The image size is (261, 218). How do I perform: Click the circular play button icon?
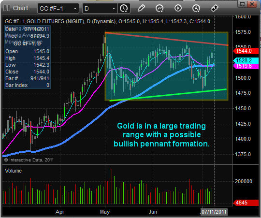tap(178, 8)
